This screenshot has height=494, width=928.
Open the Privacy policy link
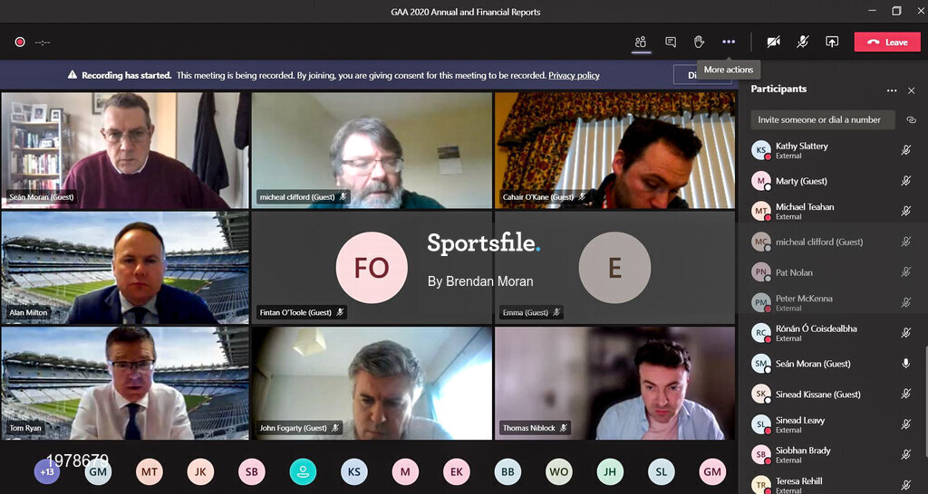coord(574,75)
